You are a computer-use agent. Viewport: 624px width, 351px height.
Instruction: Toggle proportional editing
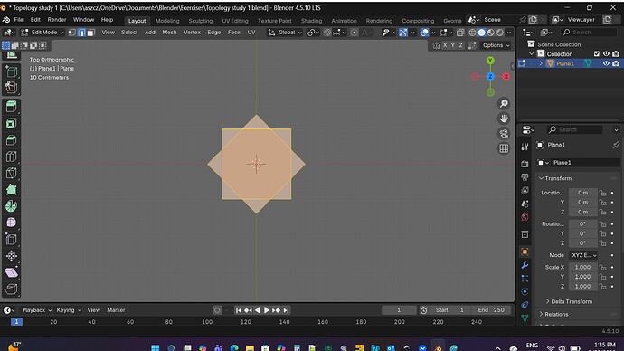pos(355,33)
